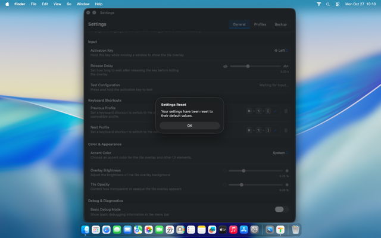Switch to the Backup tab
Image resolution: width=381 pixels, height=238 pixels.
pyautogui.click(x=280, y=24)
